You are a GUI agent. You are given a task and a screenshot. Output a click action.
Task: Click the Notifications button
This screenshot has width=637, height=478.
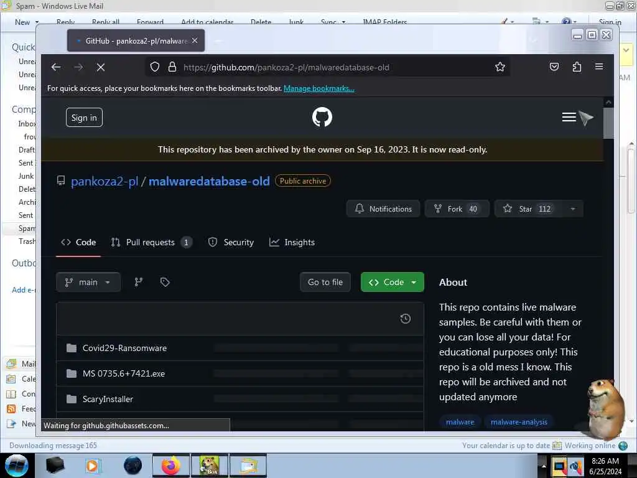[383, 209]
